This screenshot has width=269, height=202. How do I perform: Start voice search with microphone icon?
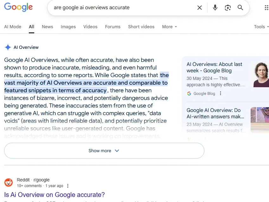(x=215, y=8)
